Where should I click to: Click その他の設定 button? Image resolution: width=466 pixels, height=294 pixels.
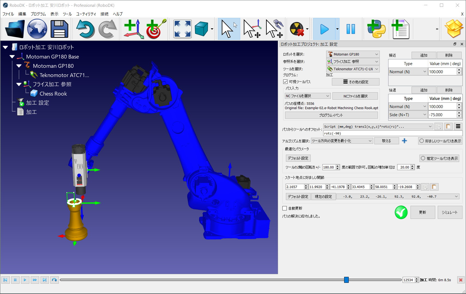[356, 82]
